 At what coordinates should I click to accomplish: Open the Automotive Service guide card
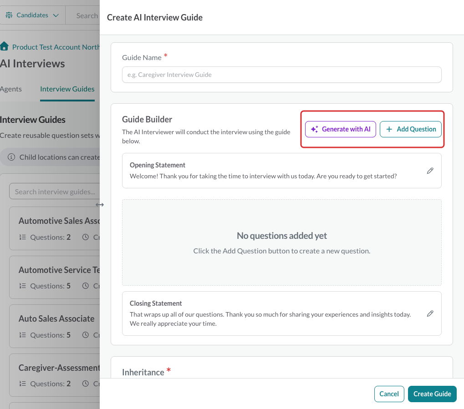pyautogui.click(x=55, y=278)
